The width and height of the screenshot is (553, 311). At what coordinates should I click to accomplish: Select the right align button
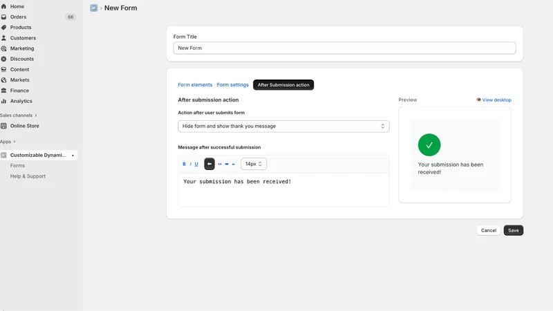(227, 164)
